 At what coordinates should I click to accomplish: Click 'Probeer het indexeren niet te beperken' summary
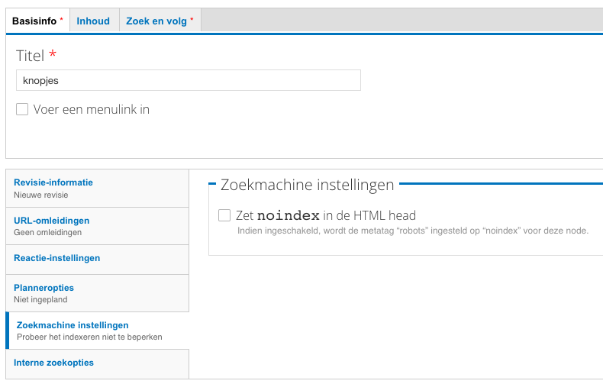pyautogui.click(x=89, y=337)
